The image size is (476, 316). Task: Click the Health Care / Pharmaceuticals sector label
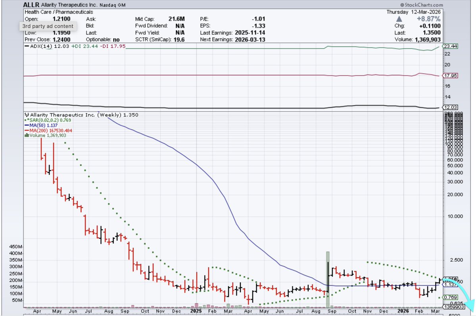pyautogui.click(x=59, y=12)
